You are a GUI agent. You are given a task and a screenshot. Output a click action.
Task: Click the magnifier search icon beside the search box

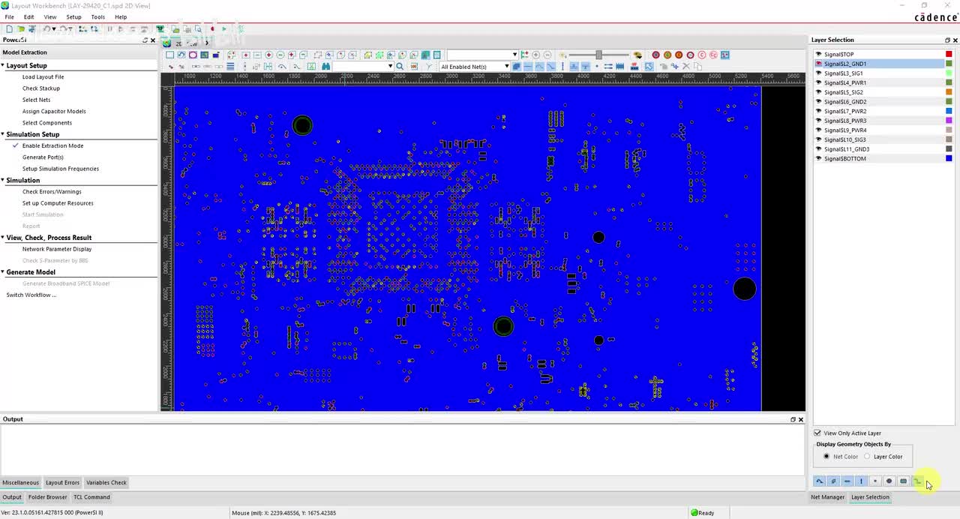(x=400, y=66)
